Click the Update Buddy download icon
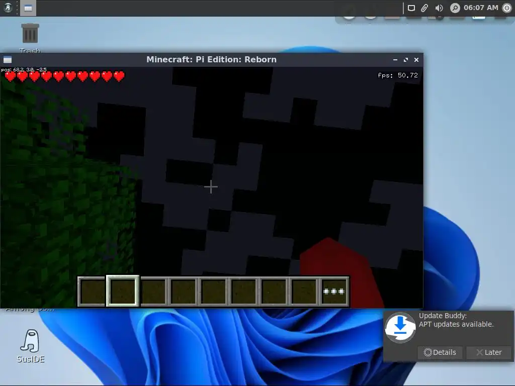This screenshot has width=515, height=386. (400, 328)
